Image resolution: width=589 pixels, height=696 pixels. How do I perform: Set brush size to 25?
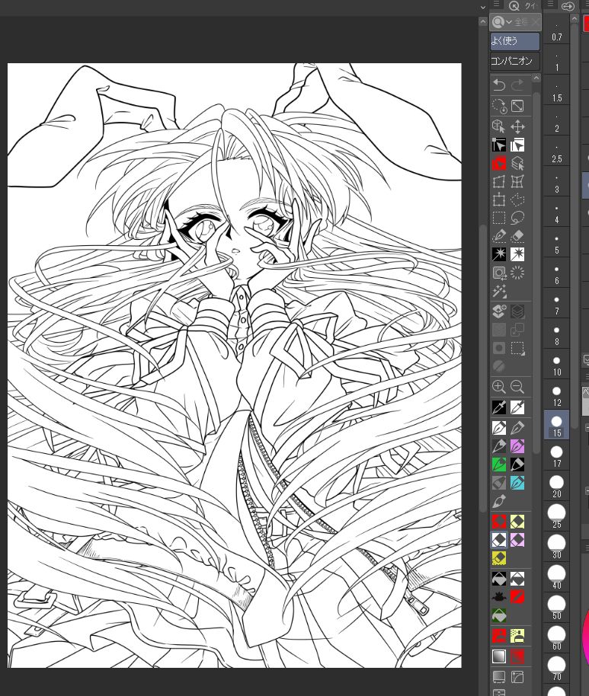[x=556, y=517]
